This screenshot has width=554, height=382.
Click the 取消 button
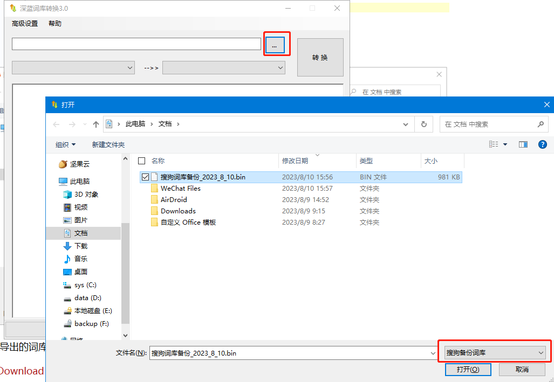coord(522,370)
